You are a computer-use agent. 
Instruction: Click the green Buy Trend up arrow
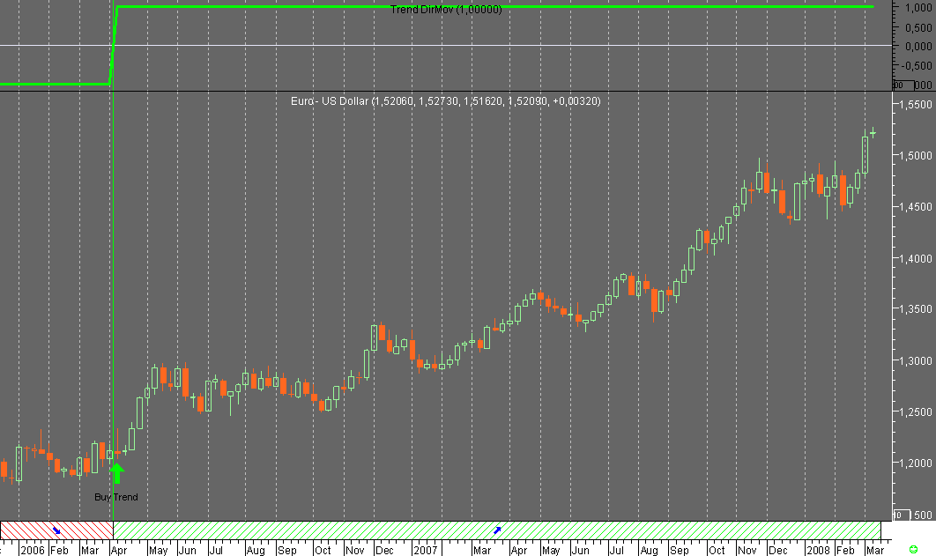point(117,474)
